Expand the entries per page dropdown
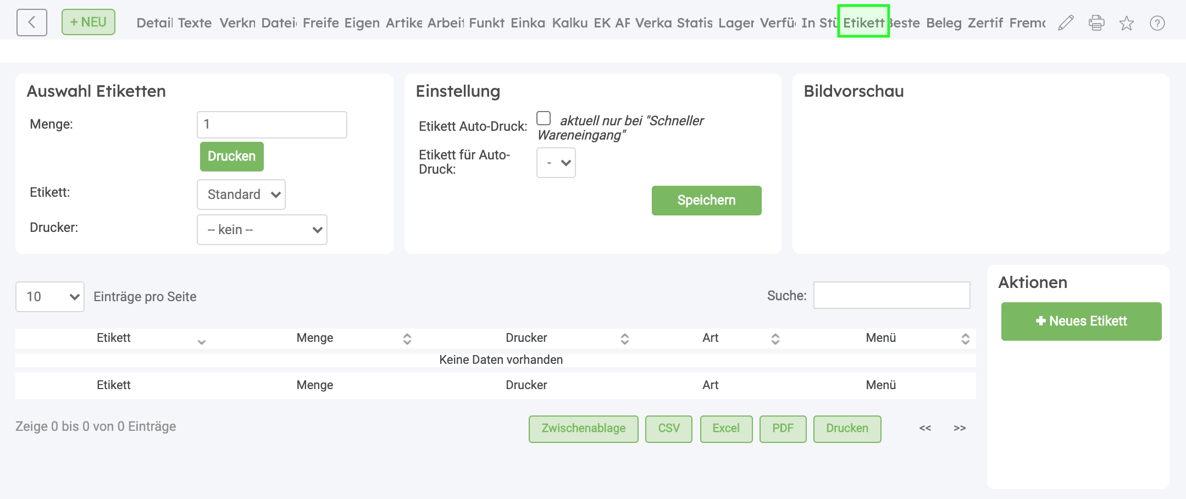 click(x=50, y=297)
